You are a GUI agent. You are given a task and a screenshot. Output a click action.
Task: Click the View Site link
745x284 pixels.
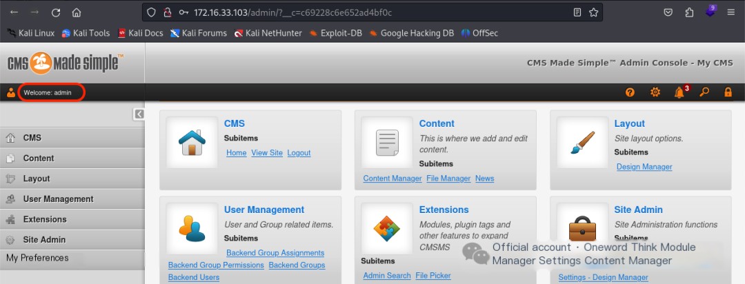pos(267,153)
